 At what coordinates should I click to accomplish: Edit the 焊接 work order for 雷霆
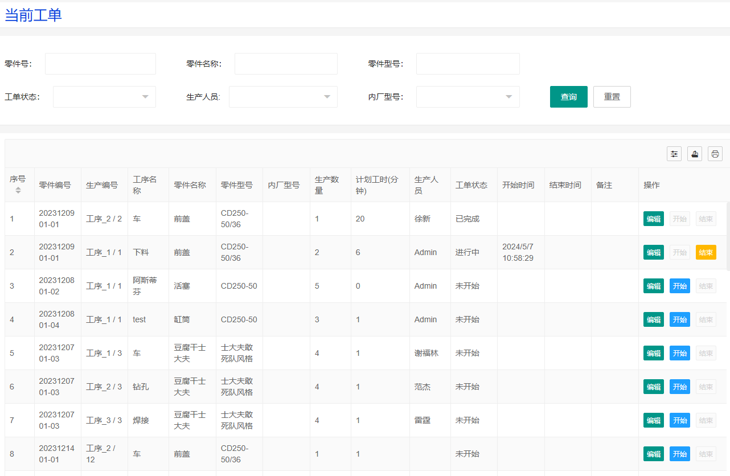(653, 420)
